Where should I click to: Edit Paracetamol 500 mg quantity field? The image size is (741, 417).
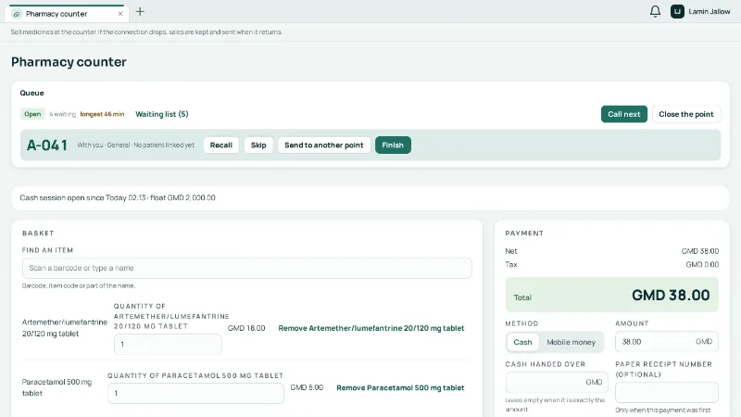click(195, 393)
